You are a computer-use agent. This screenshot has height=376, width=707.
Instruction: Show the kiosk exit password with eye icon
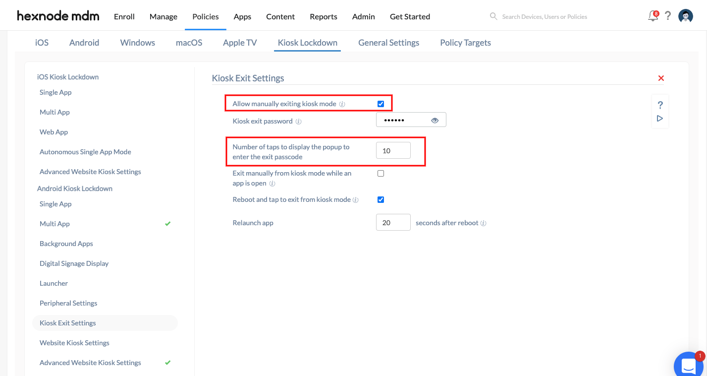pos(435,120)
